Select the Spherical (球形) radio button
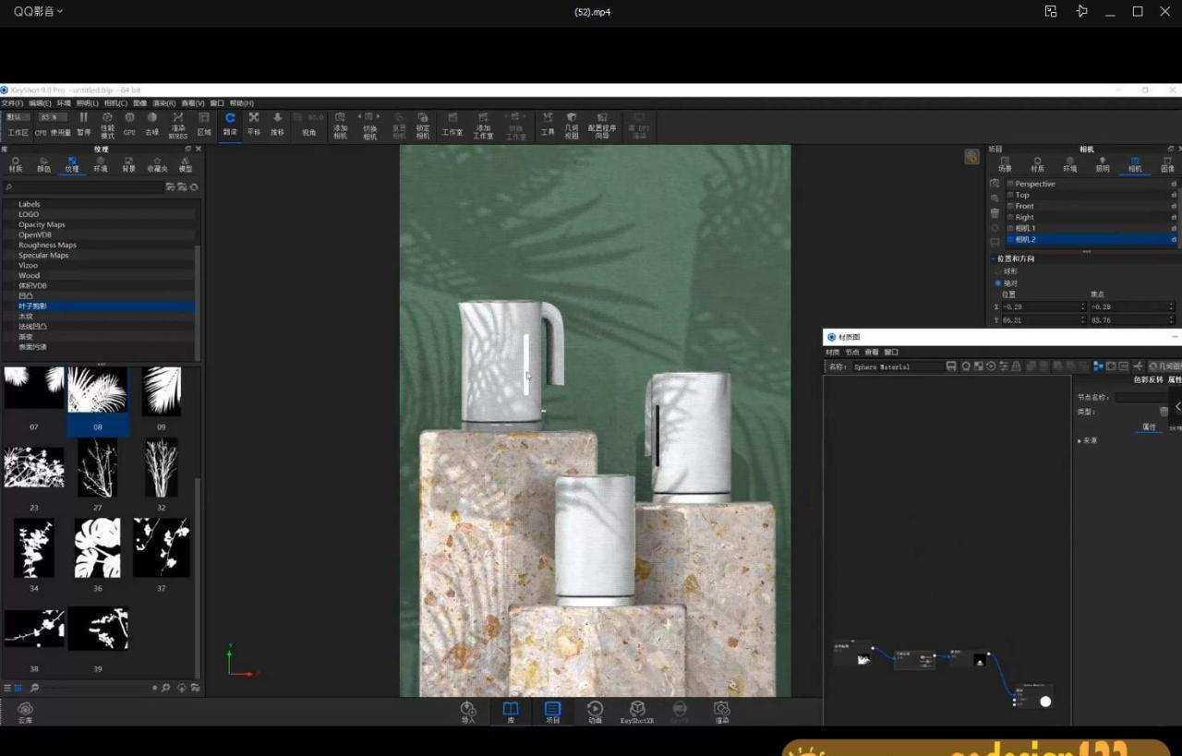Screen dimensions: 1182x756 coord(997,271)
